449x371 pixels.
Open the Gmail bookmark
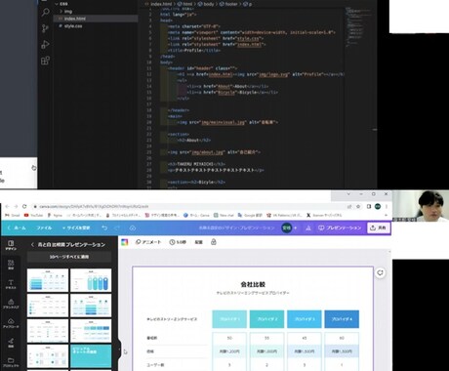13,215
